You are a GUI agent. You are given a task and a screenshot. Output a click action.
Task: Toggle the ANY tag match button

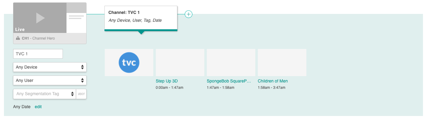click(81, 94)
